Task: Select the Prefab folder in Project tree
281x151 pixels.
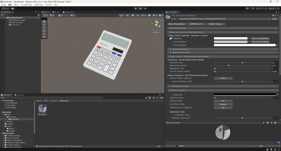Action: point(10,122)
